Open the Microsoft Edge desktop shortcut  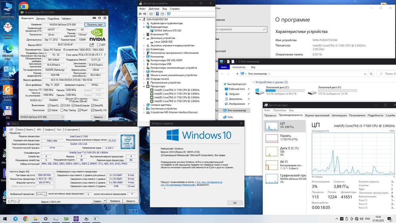click(8, 51)
